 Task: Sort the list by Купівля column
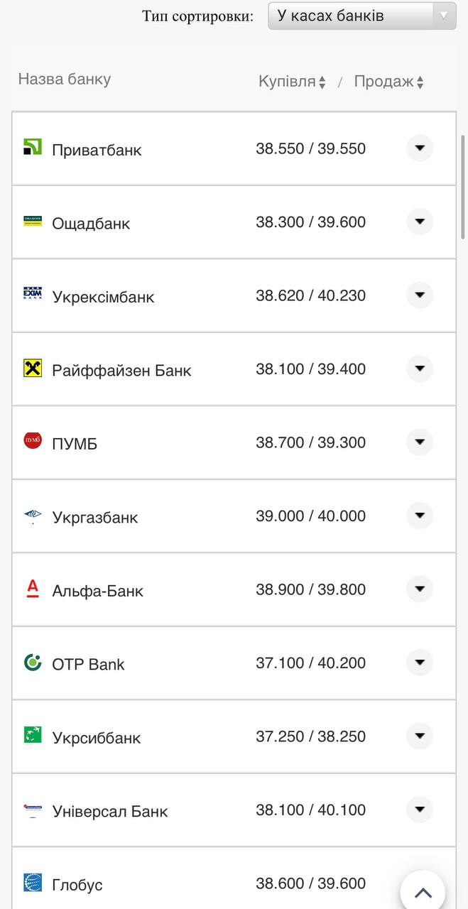[x=292, y=82]
